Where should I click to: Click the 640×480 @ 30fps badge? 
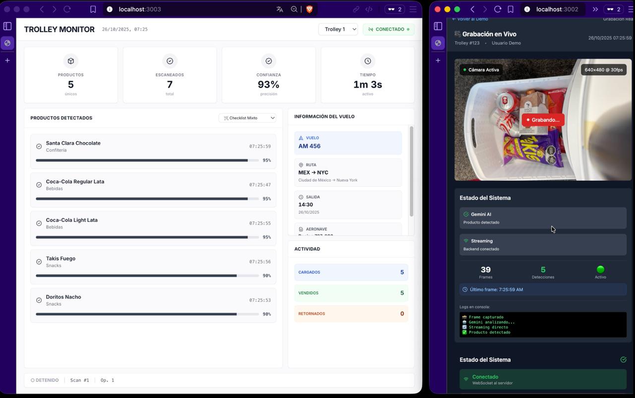[604, 70]
